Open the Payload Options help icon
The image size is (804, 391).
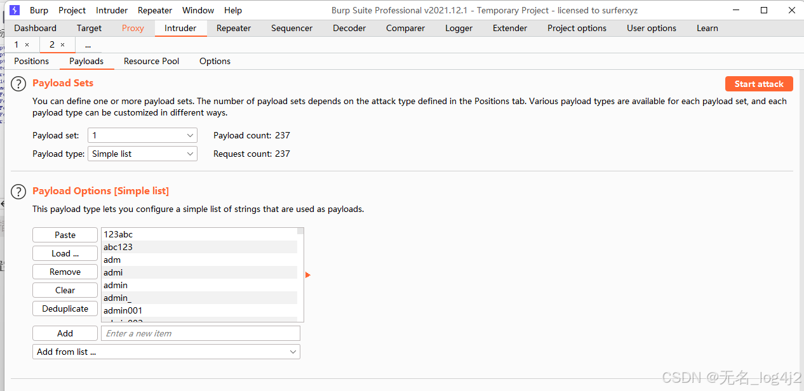pos(20,192)
